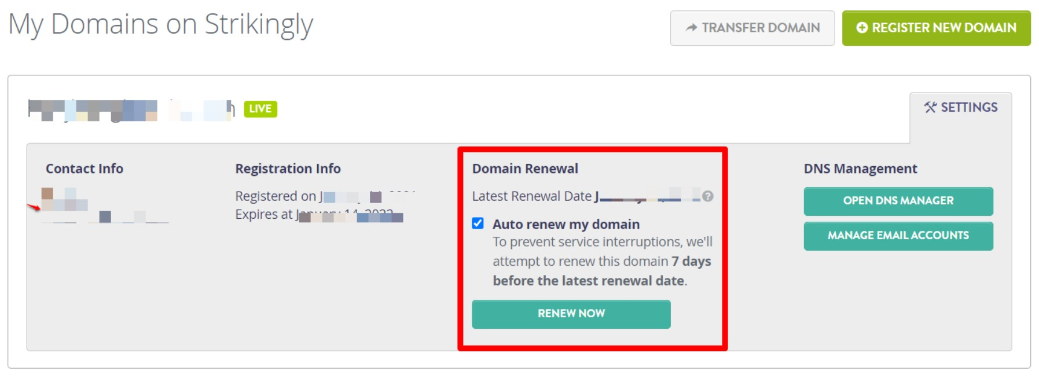Click the TRANSFER DOMAIN button

[x=752, y=28]
